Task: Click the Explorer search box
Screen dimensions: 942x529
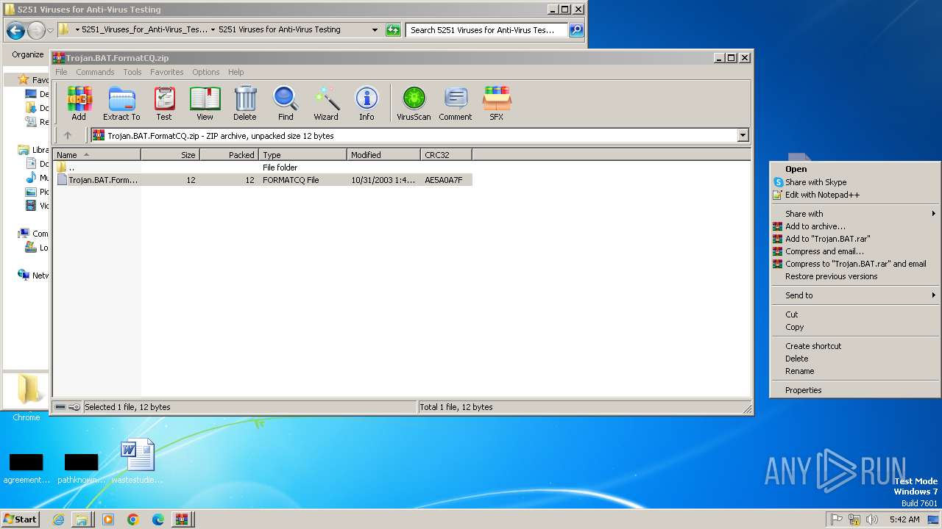Action: [x=486, y=30]
